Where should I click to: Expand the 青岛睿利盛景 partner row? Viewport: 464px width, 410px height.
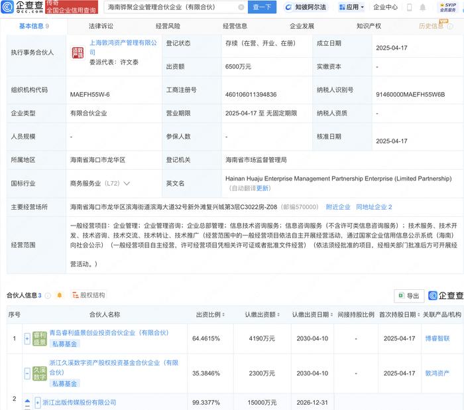click(27, 338)
